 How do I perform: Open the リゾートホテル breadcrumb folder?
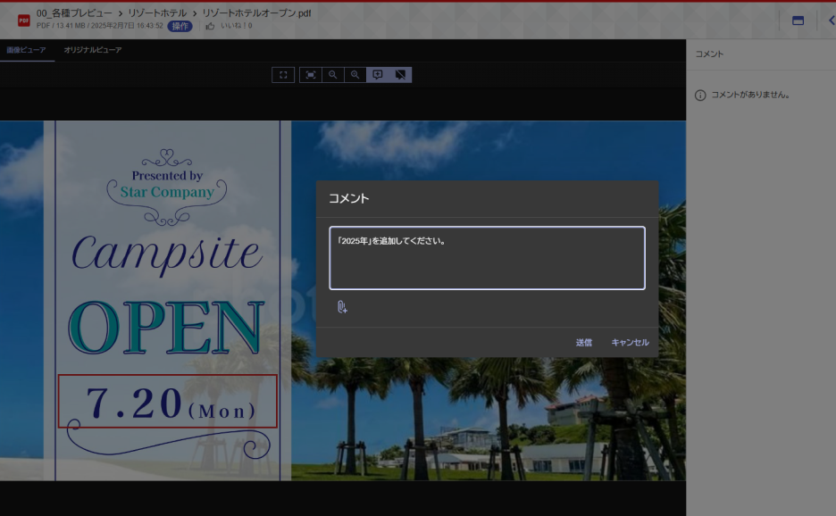pos(157,12)
